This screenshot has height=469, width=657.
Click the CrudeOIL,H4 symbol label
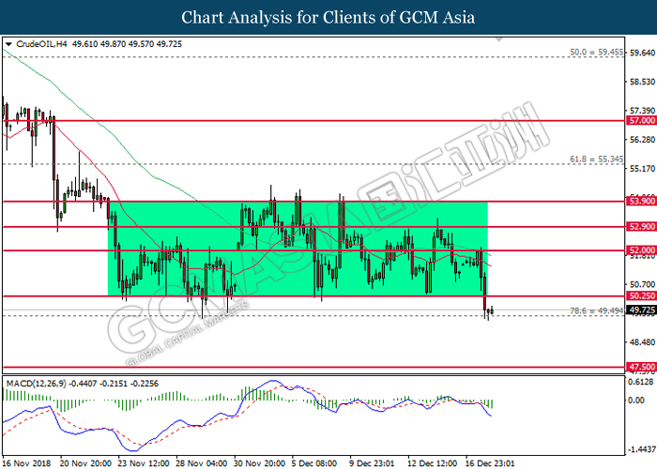[41, 44]
